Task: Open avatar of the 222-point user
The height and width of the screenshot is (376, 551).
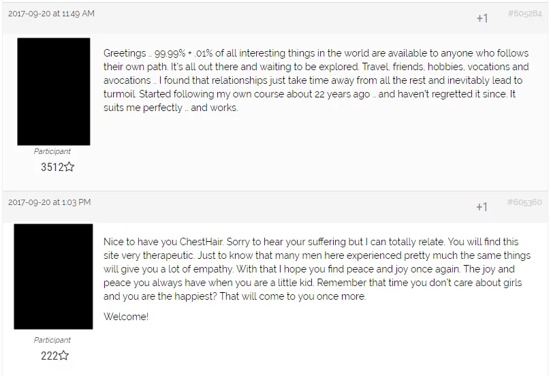Action: point(53,277)
